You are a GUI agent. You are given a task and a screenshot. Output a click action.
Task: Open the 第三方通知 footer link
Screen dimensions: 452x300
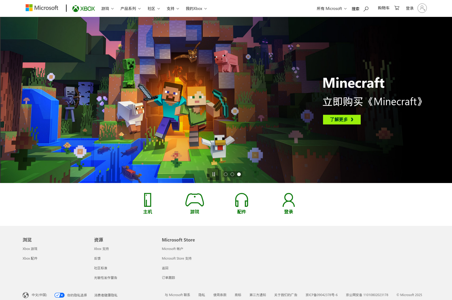click(258, 295)
